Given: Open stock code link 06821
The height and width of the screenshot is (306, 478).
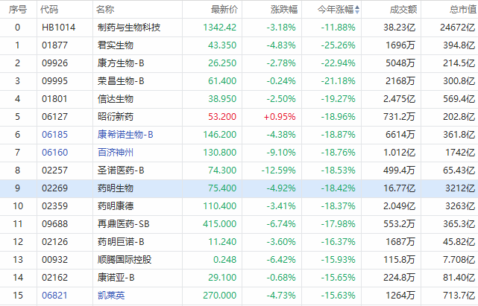Looking at the screenshot, I should coord(55,296).
